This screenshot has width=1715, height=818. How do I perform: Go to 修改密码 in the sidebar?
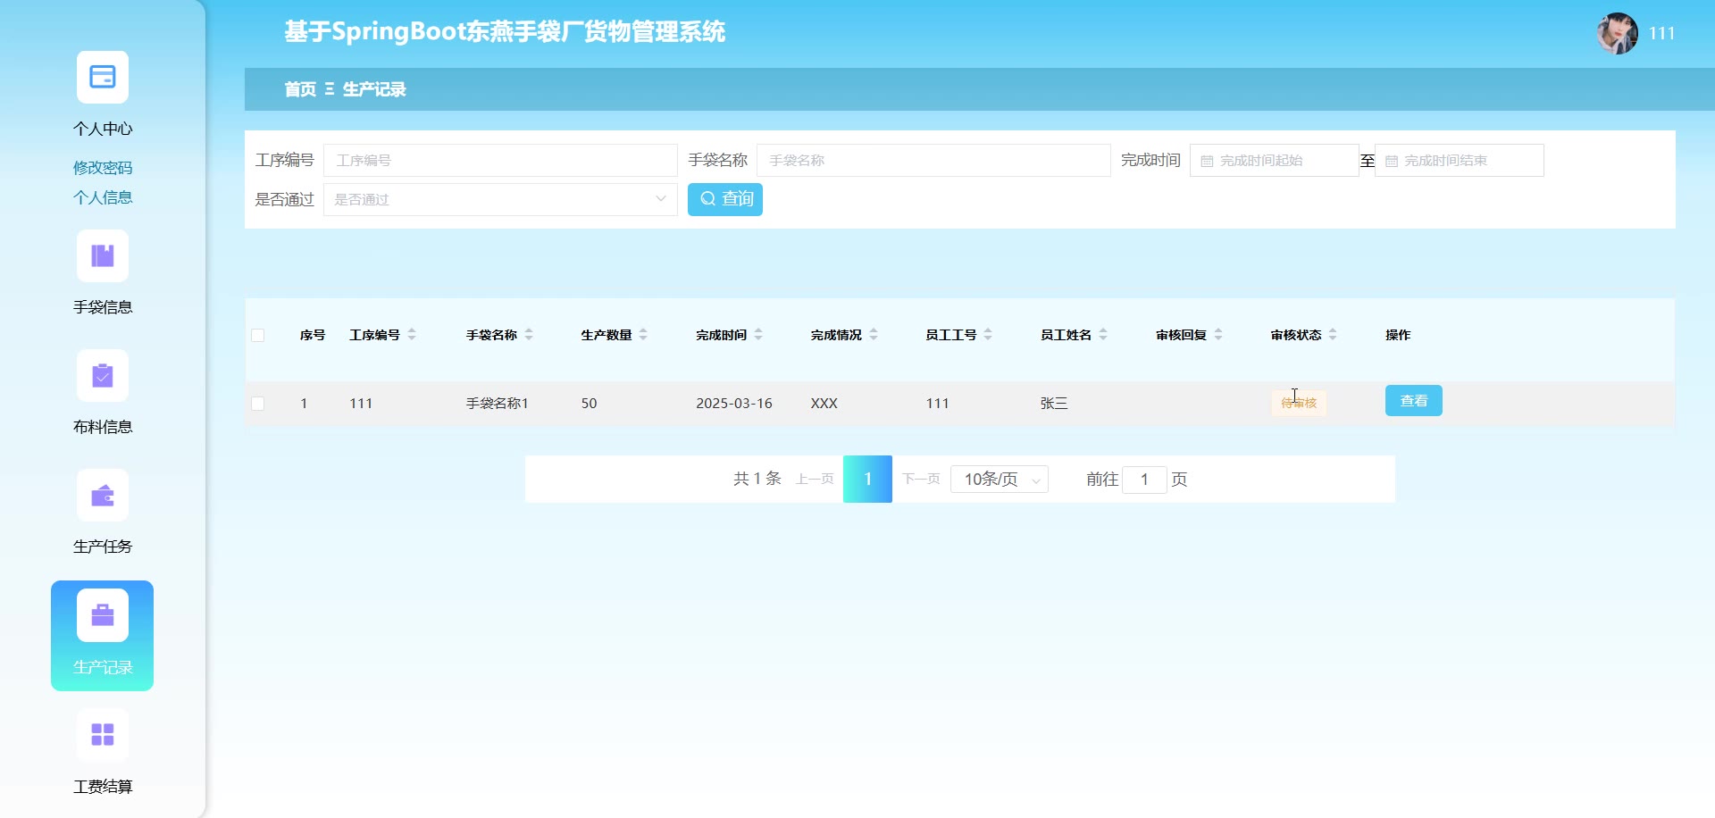pyautogui.click(x=102, y=168)
